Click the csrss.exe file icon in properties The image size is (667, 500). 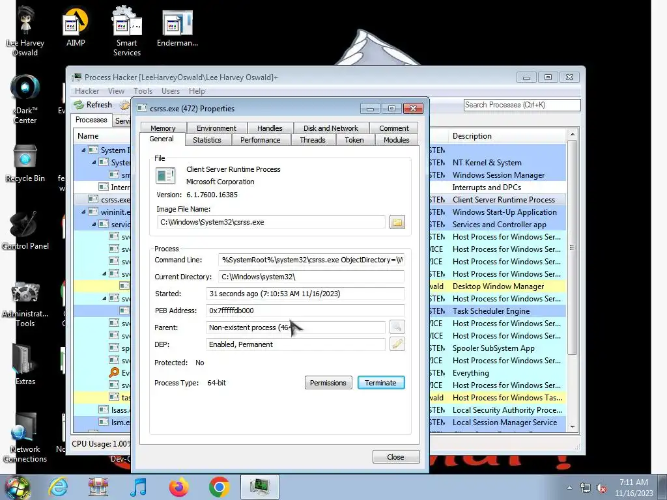point(165,174)
